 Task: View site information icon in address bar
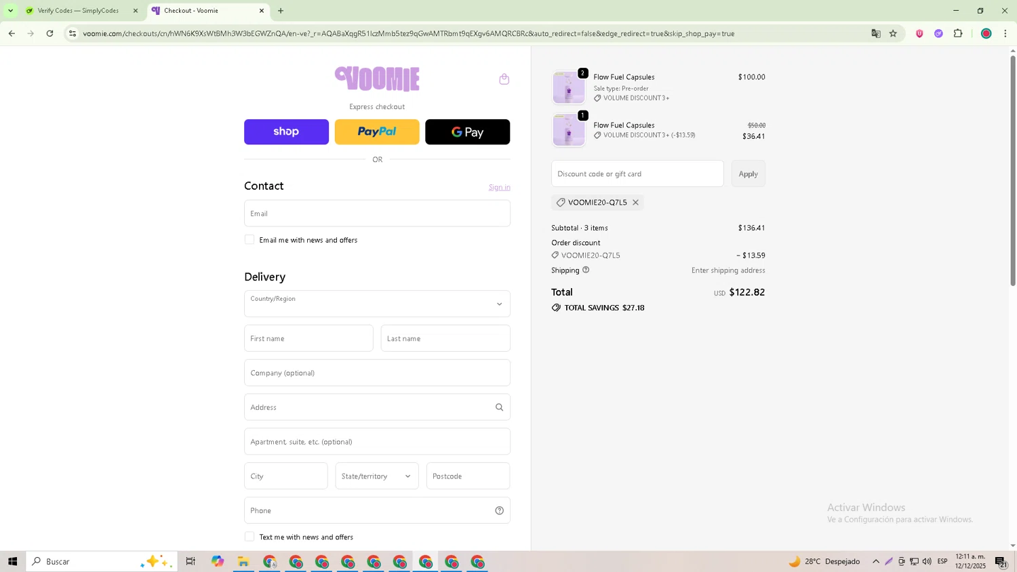(x=73, y=33)
